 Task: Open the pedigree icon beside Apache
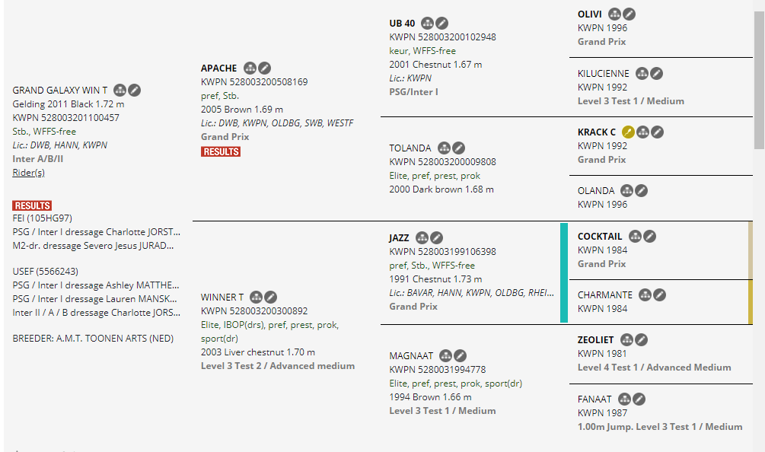click(x=250, y=68)
